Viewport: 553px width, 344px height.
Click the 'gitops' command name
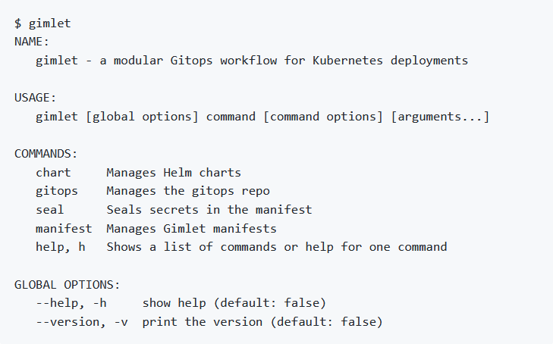point(57,191)
